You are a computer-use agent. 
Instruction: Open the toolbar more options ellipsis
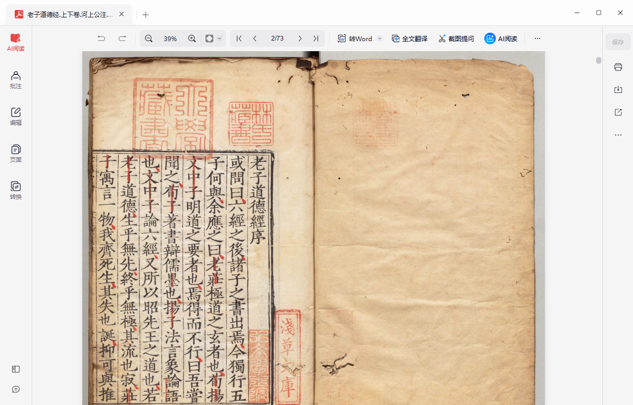point(538,38)
